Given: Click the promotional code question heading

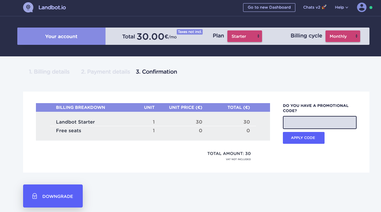Looking at the screenshot, I should coord(316,108).
